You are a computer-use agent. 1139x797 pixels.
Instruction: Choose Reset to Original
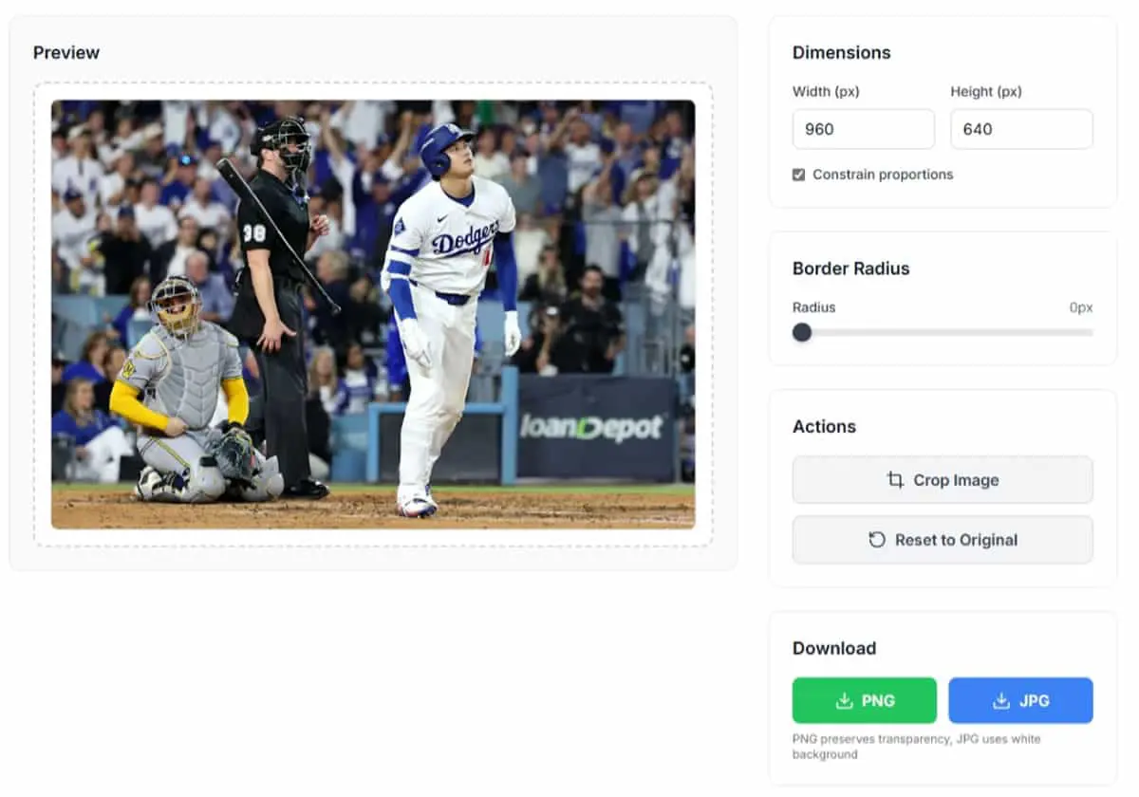943,540
